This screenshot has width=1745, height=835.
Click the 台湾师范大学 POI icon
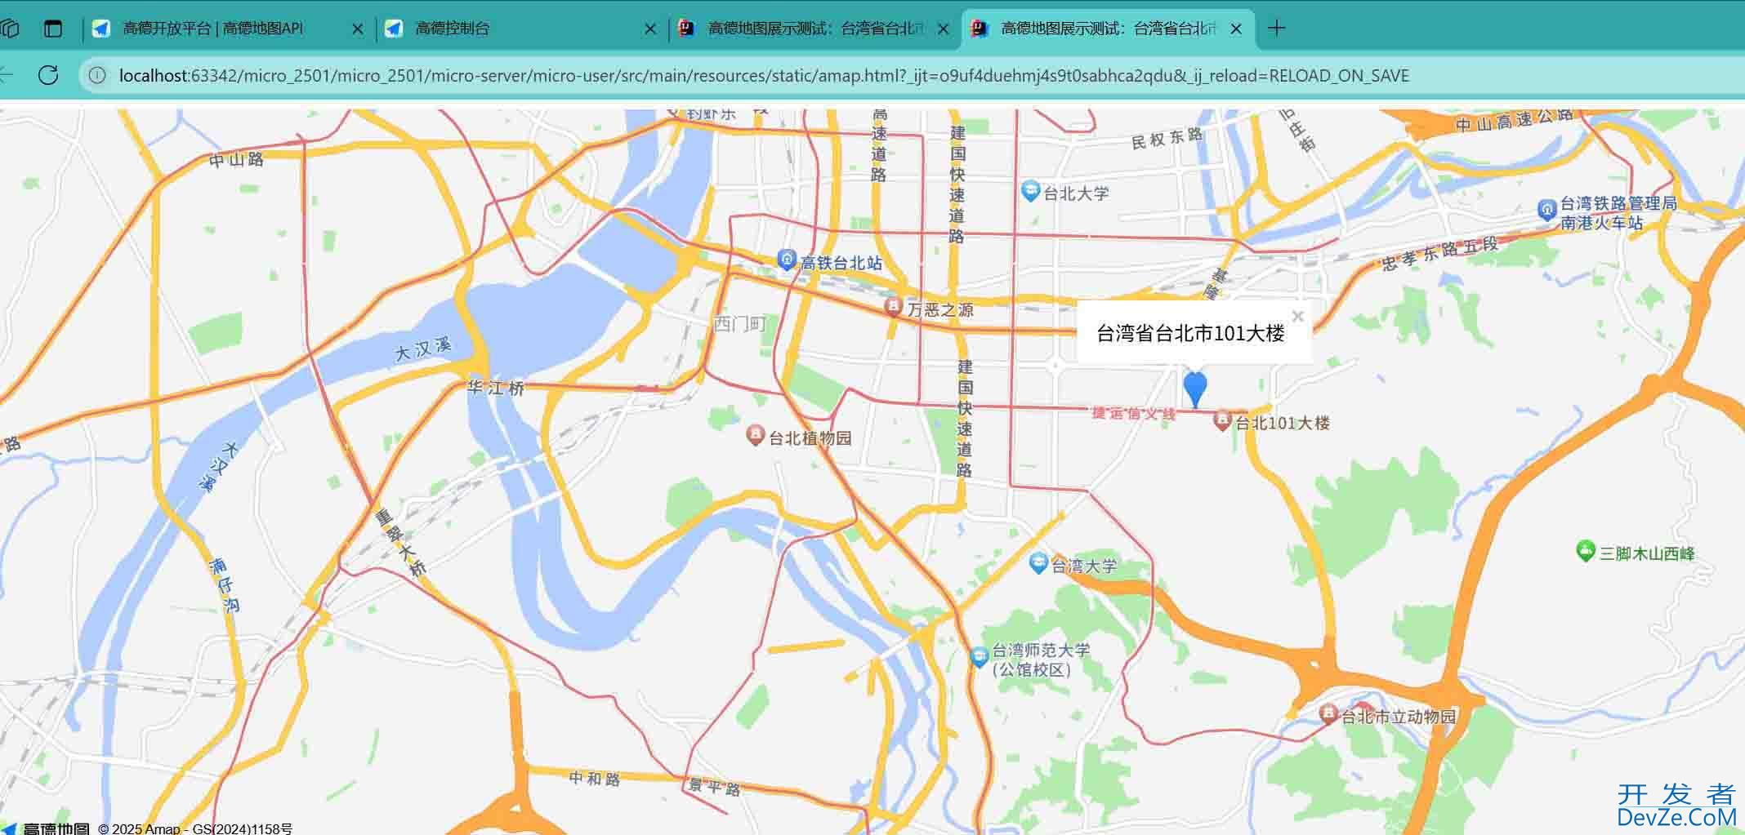tap(980, 658)
